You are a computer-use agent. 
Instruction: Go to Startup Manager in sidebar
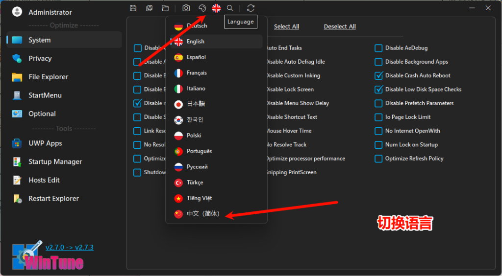55,161
